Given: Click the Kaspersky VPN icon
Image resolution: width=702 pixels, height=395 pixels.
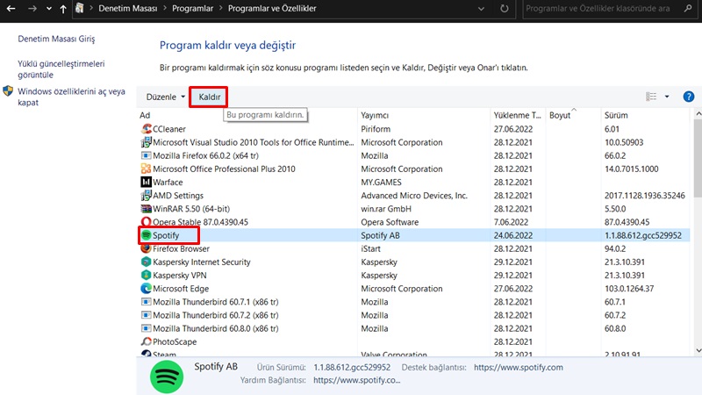Looking at the screenshot, I should [x=146, y=276].
